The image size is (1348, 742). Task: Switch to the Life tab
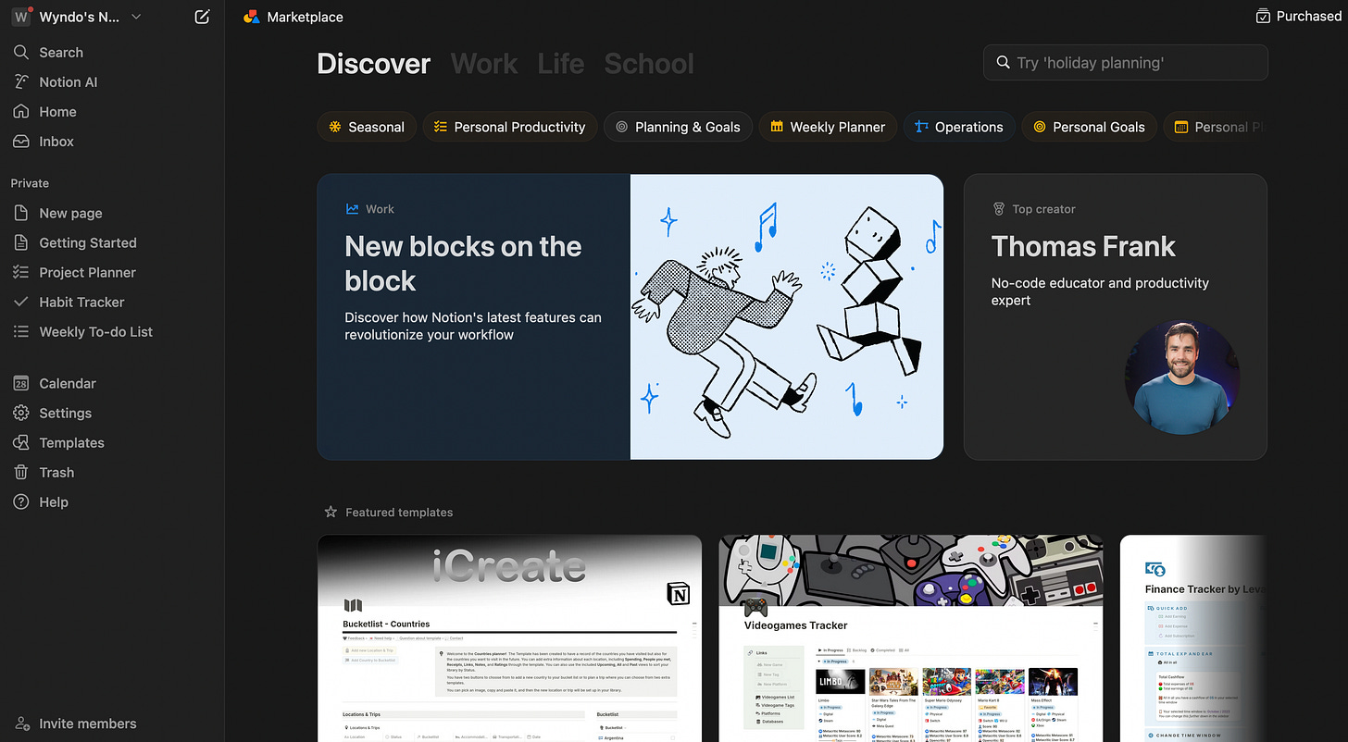click(x=561, y=64)
